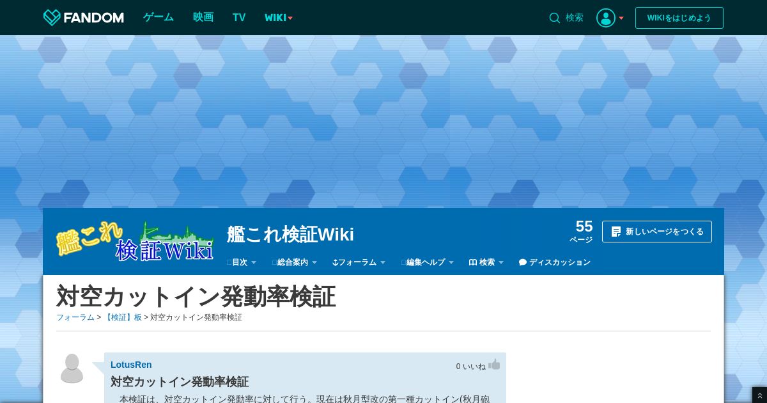Expand the 目次 menu

242,262
